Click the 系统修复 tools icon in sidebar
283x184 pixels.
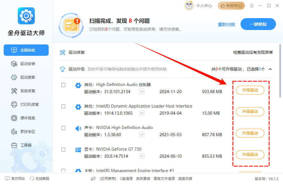coord(14,91)
